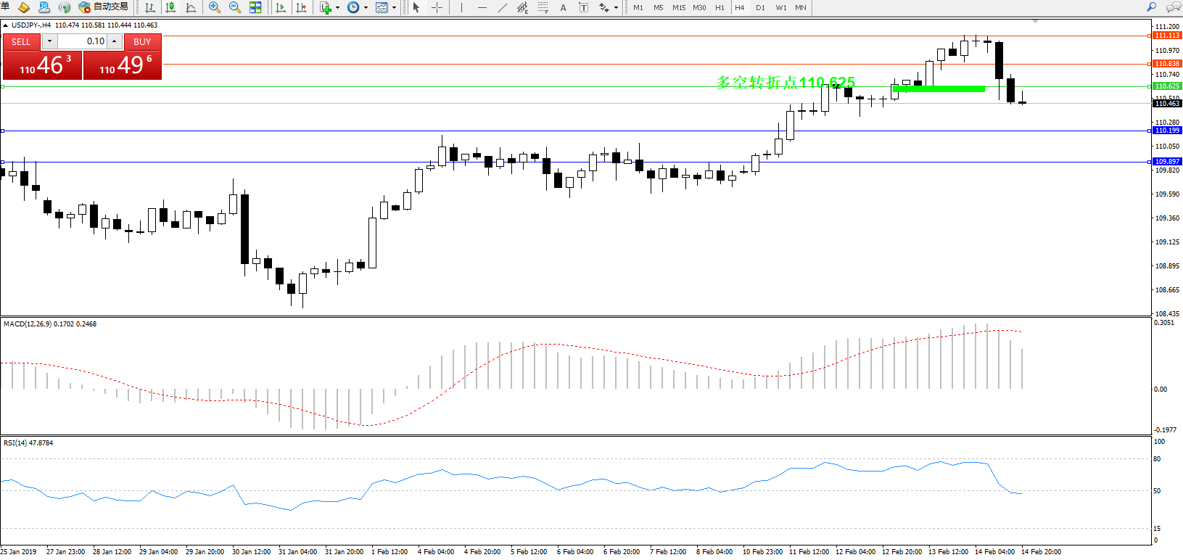Select the crosshair cursor tool
1183x560 pixels.
click(437, 7)
